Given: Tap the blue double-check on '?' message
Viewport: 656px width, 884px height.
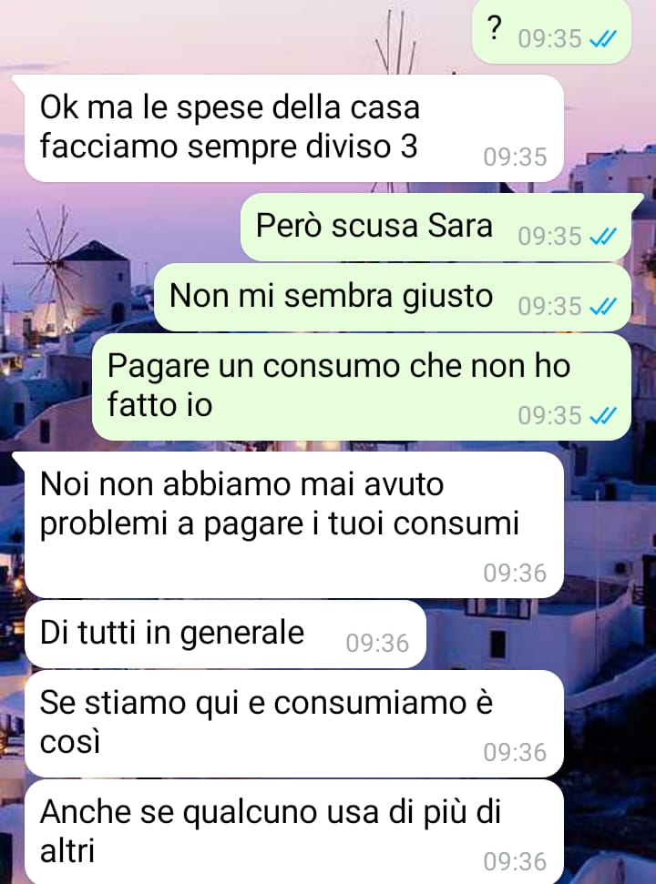Looking at the screenshot, I should click(x=603, y=39).
